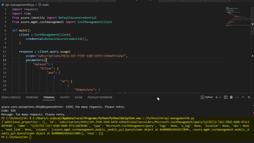
Task: Switch to the Debug Console tab
Action: (x=11, y=97)
